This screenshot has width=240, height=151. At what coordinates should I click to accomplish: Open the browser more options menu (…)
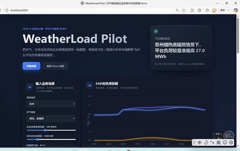tap(229, 10)
